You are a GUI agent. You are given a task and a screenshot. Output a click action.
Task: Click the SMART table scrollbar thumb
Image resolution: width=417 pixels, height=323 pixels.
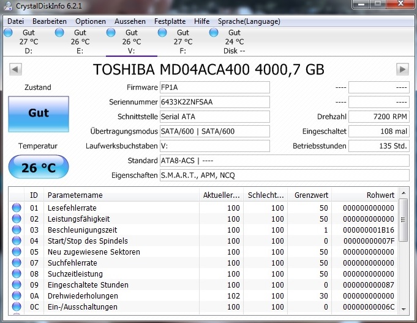pyautogui.click(x=404, y=220)
